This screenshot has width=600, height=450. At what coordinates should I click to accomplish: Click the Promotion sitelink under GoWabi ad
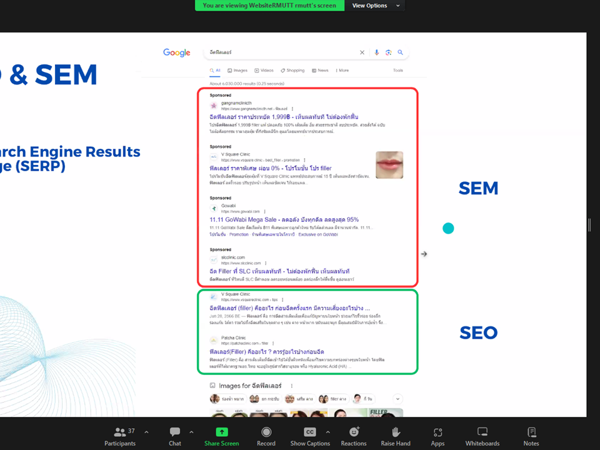(x=239, y=234)
